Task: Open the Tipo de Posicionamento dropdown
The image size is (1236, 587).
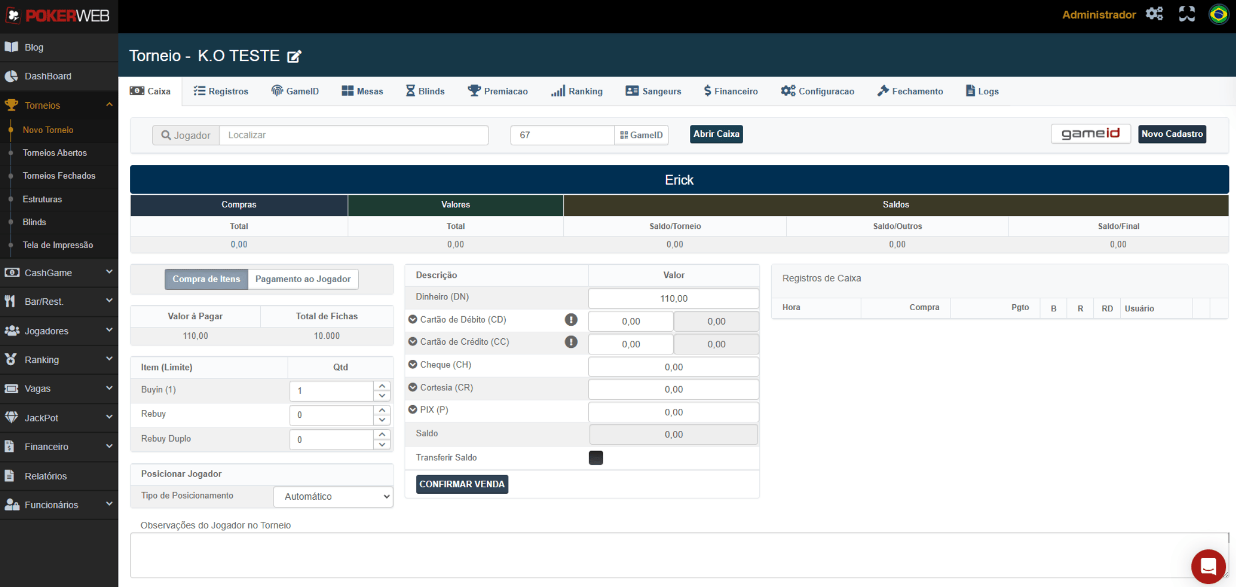Action: click(x=333, y=497)
